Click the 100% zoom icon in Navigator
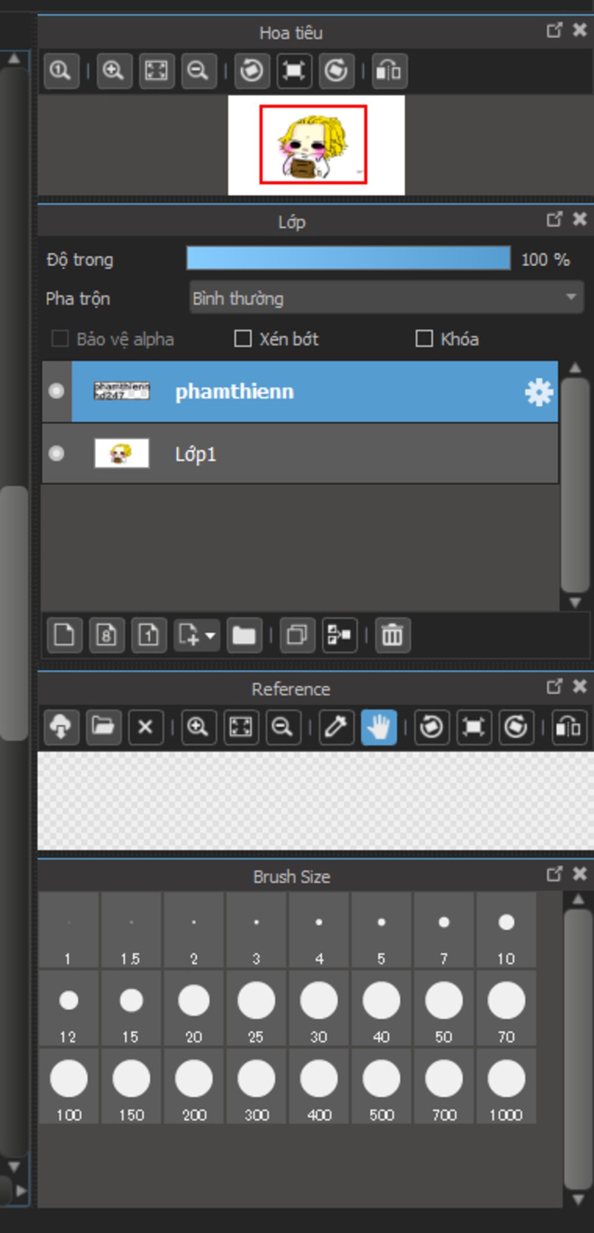 pyautogui.click(x=61, y=71)
